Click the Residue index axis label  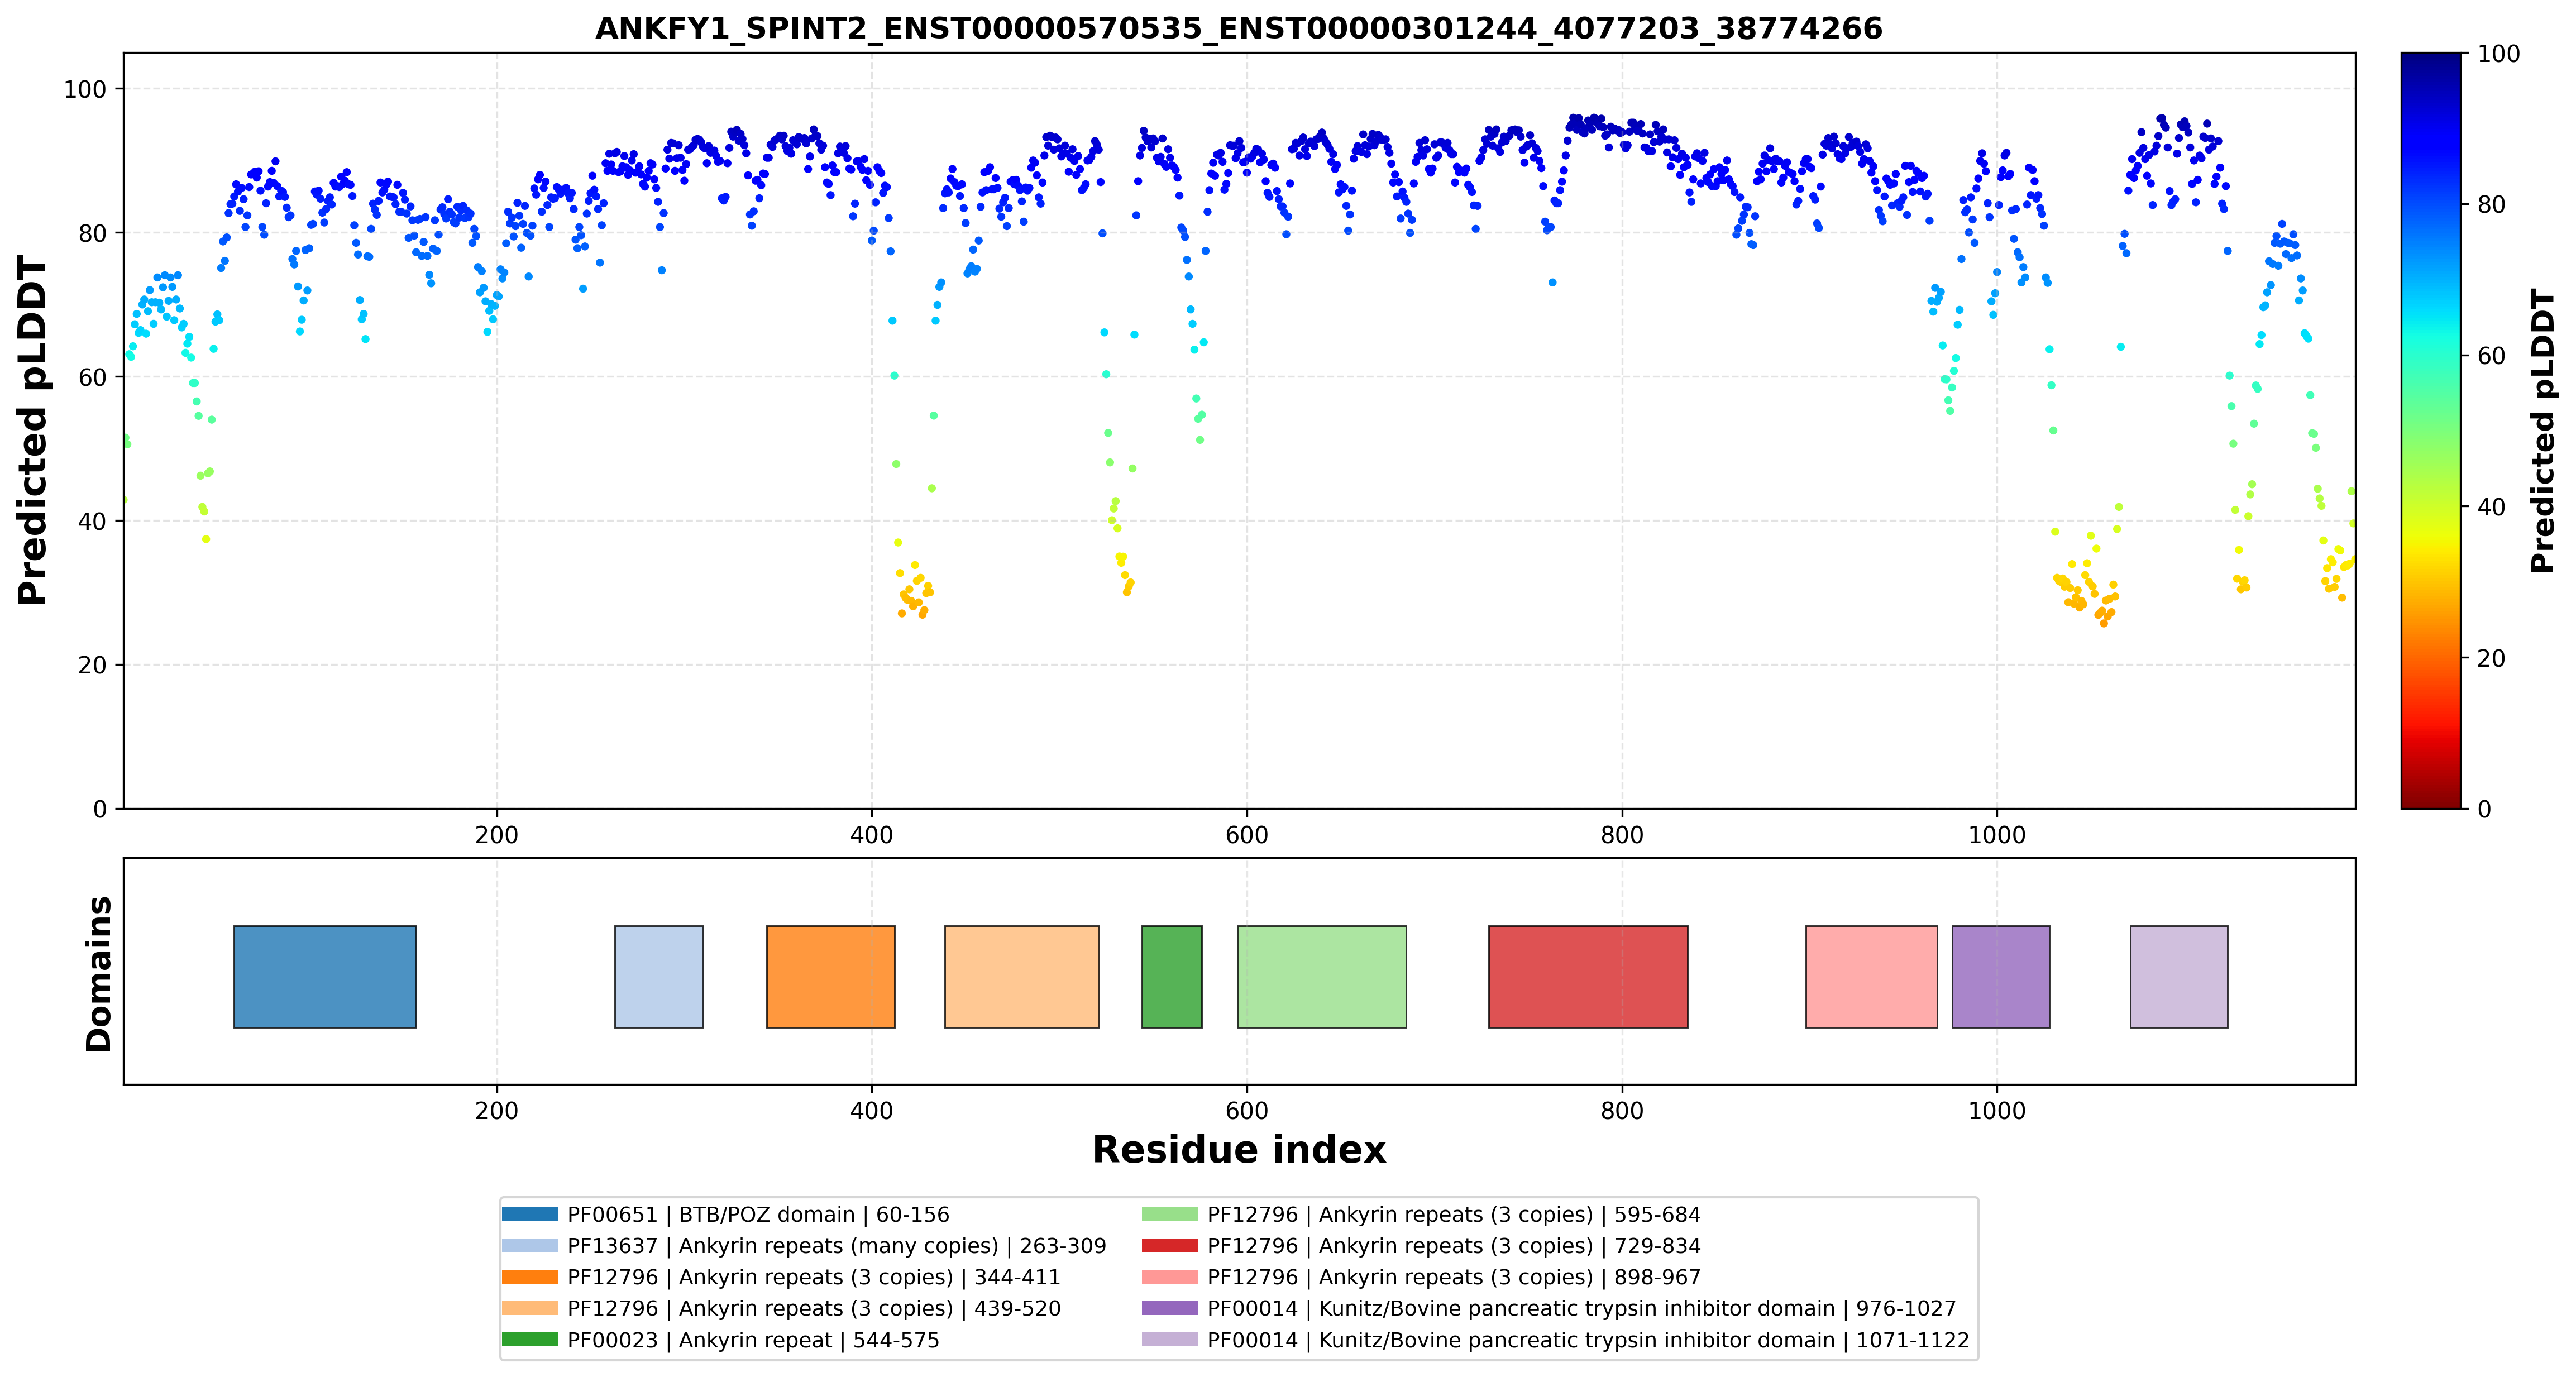click(1239, 1150)
